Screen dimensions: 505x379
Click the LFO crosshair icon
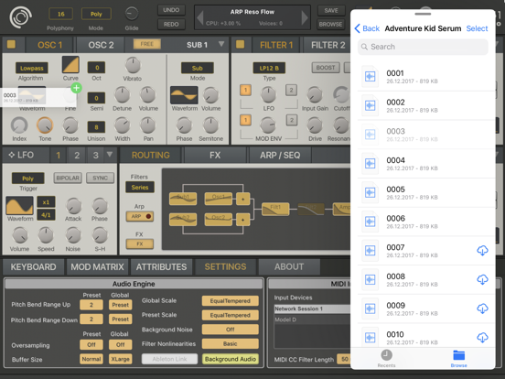tap(12, 155)
